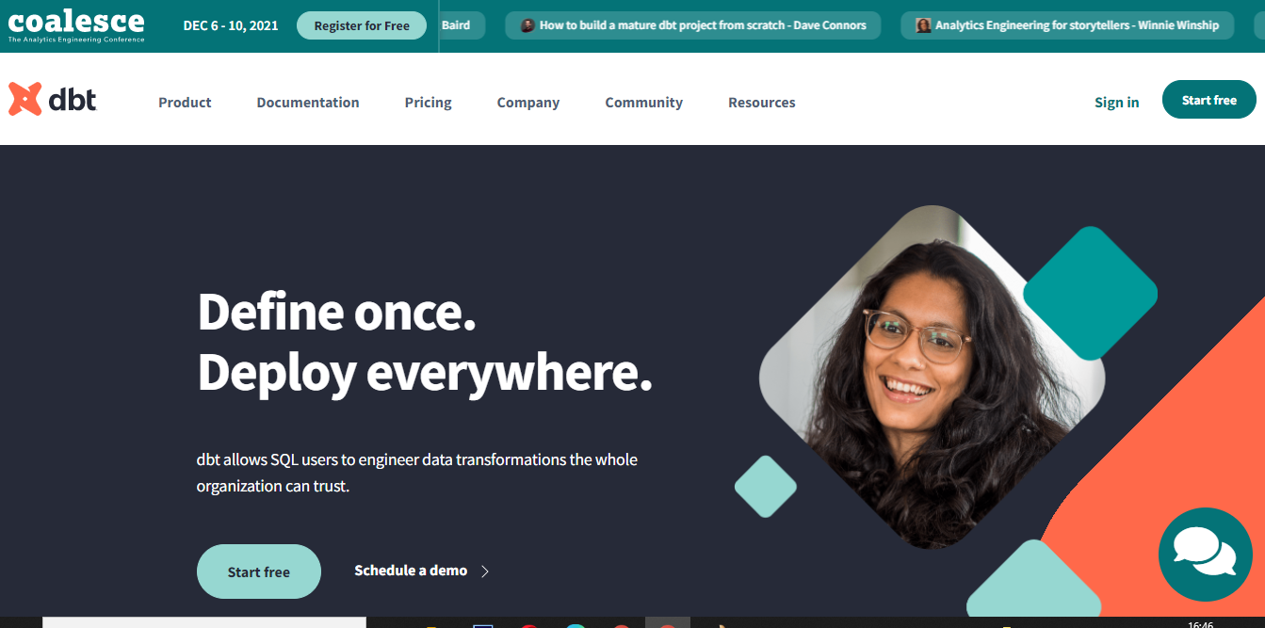Screen dimensions: 1265x628
Task: Click the Coalesce conference logo
Action: [x=76, y=25]
